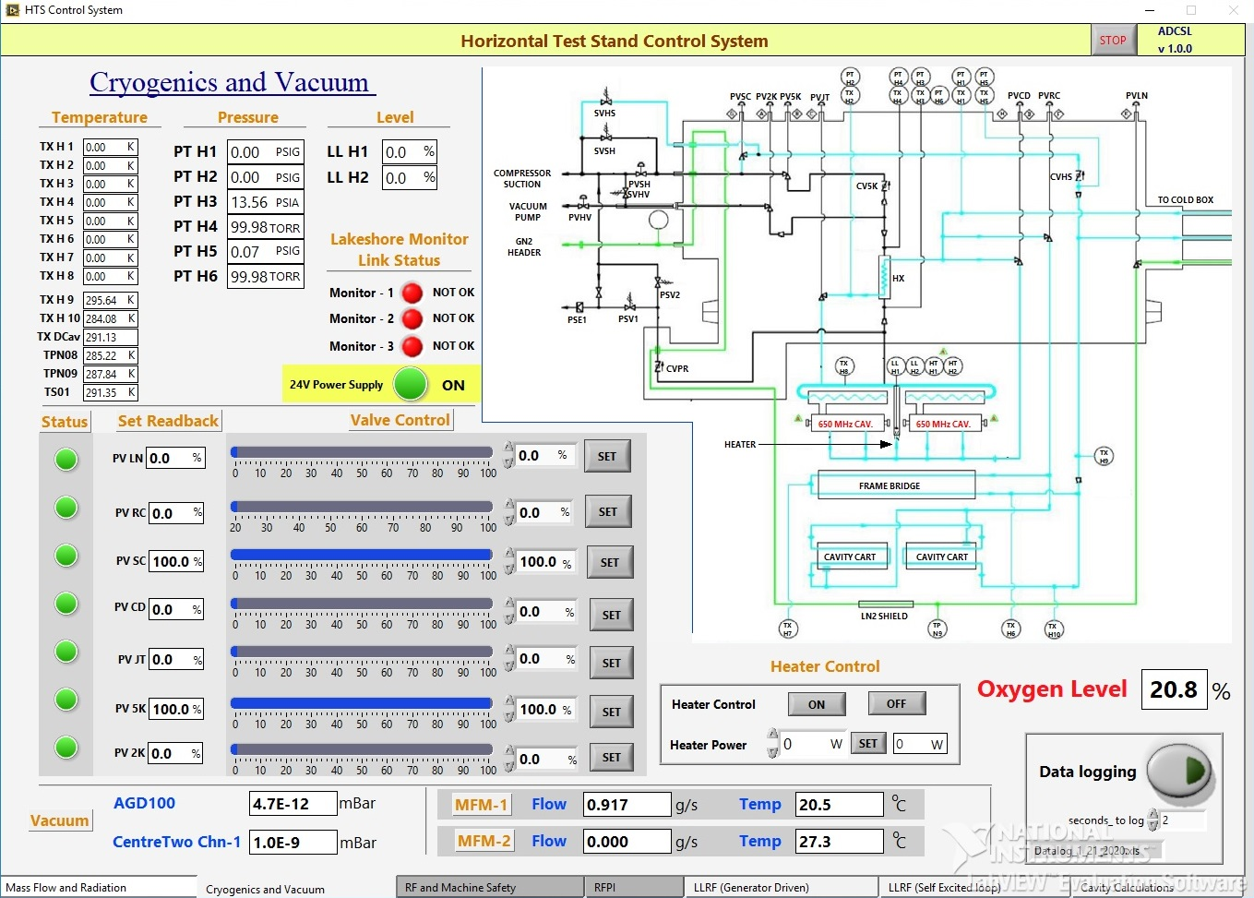Click the PSV2 relief valve symbol
This screenshot has height=898, width=1254.
pyautogui.click(x=660, y=283)
